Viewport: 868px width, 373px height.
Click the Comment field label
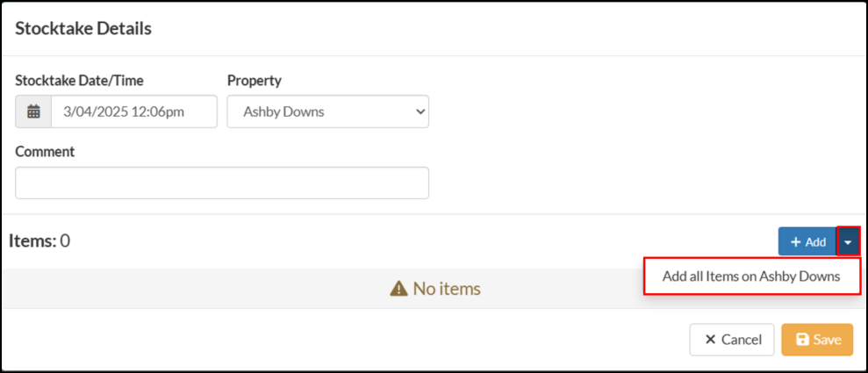[x=45, y=151]
